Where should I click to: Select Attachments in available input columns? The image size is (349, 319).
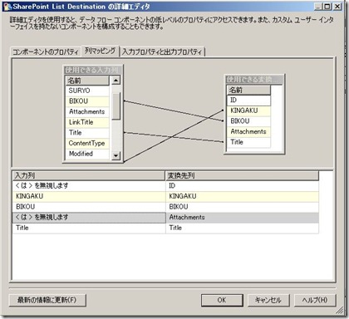pyautogui.click(x=87, y=111)
